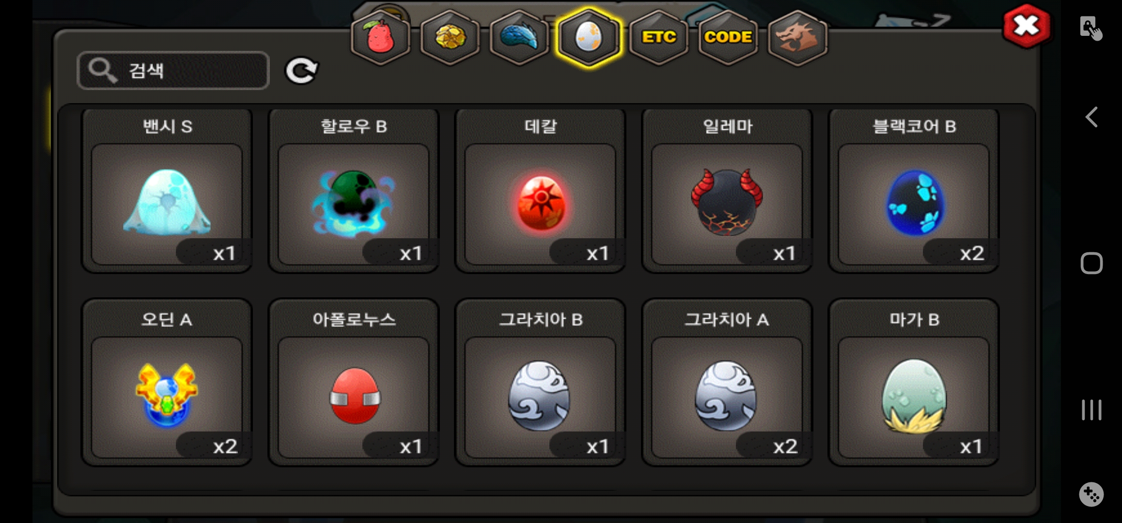Select the blue dragon scale tab
Screen dimensions: 1122x523
519,38
